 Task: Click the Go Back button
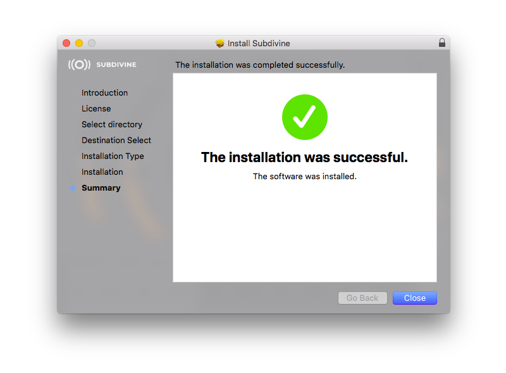point(362,298)
